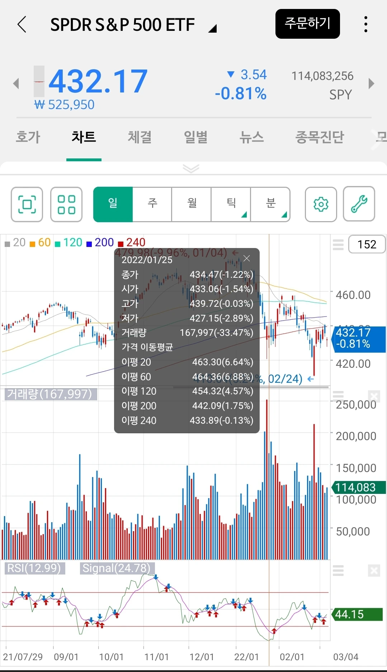Tap the green 114,083 volume axis tag
Image resolution: width=387 pixels, height=672 pixels.
(358, 487)
